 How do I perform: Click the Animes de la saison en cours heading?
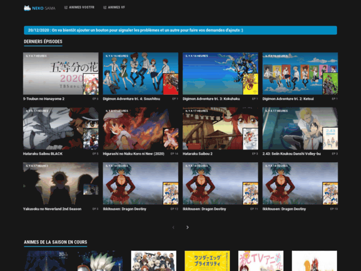click(55, 242)
